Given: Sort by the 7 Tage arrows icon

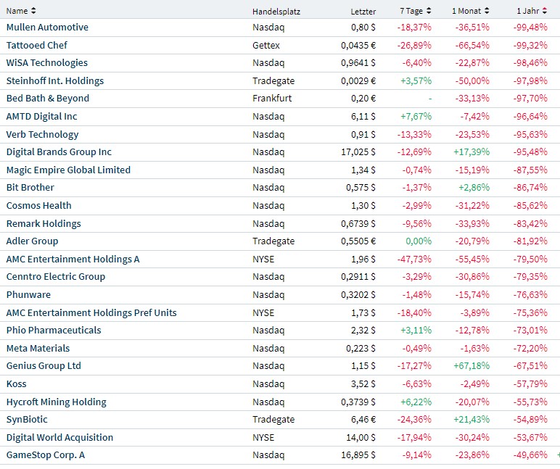Looking at the screenshot, I should point(429,11).
